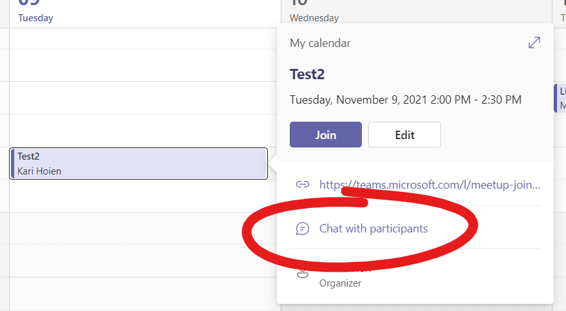This screenshot has height=311, width=566.
Task: Click the Organizer label
Action: coord(340,283)
